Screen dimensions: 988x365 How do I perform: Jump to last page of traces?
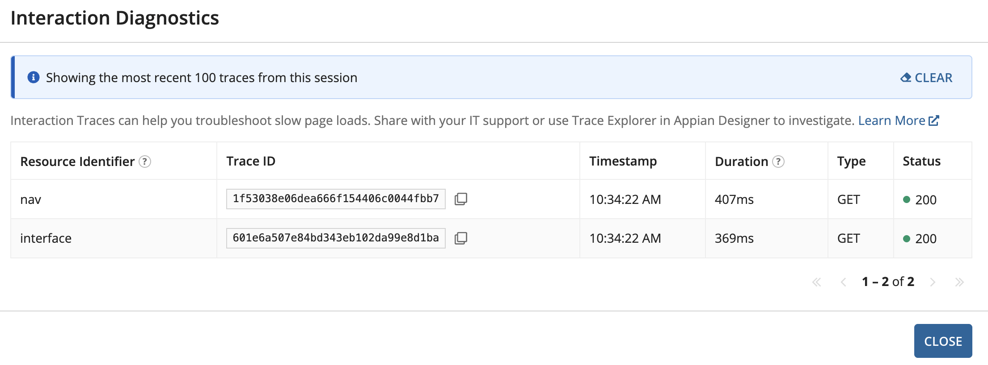(x=959, y=282)
